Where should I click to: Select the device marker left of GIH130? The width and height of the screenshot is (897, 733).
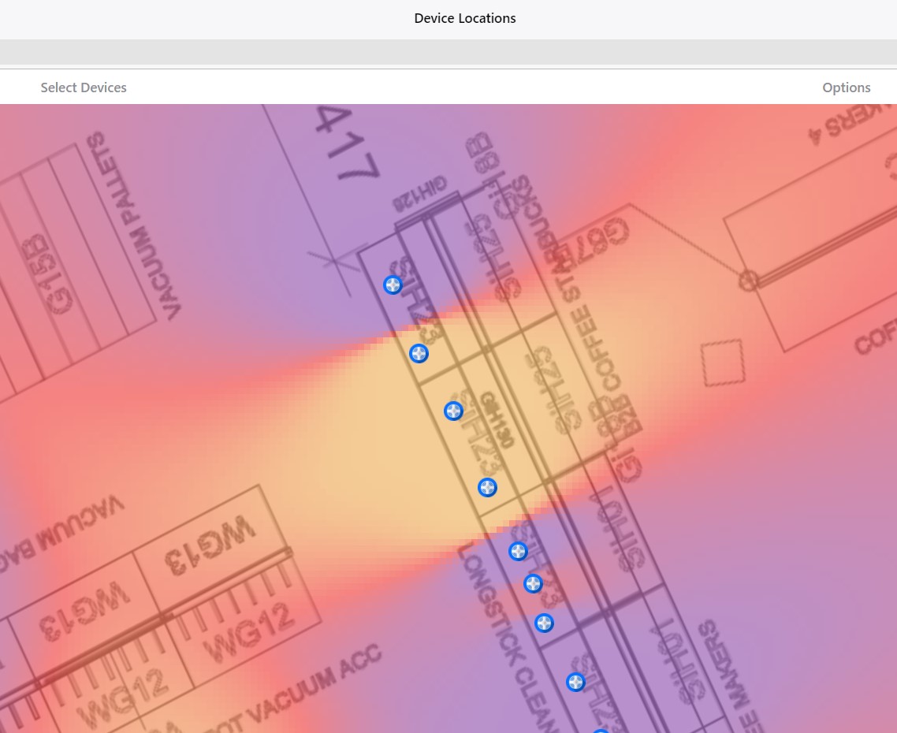coord(454,411)
